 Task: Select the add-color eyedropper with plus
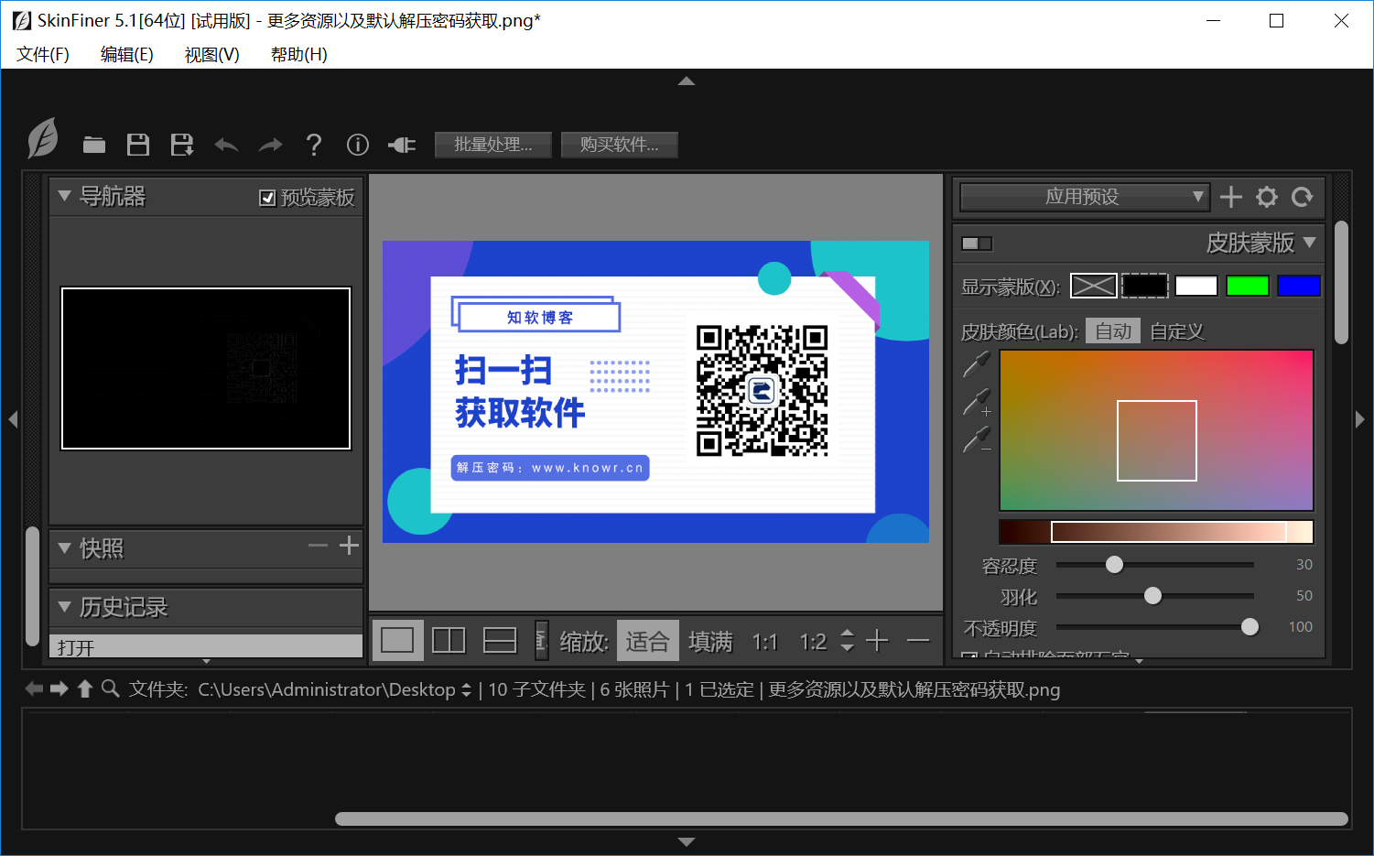click(x=977, y=402)
